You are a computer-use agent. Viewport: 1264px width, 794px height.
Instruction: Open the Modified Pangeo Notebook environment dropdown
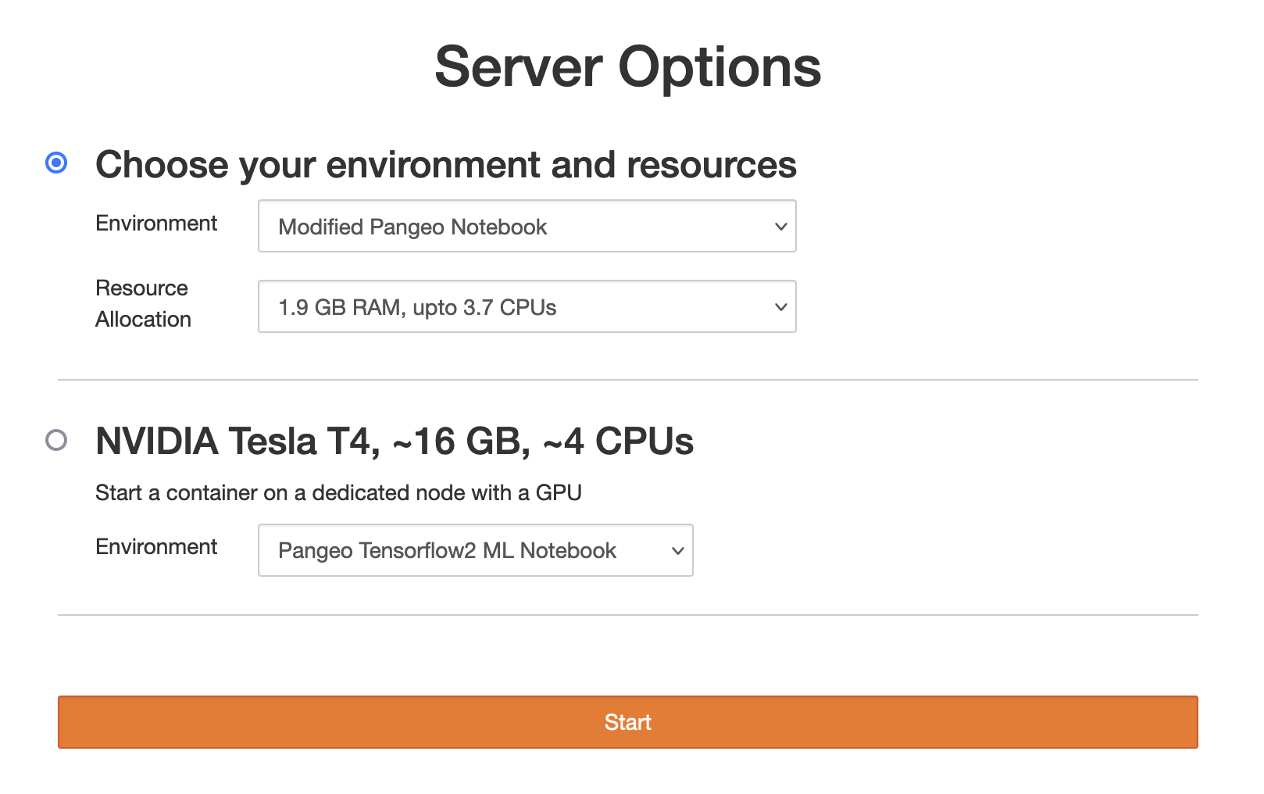[x=527, y=227]
